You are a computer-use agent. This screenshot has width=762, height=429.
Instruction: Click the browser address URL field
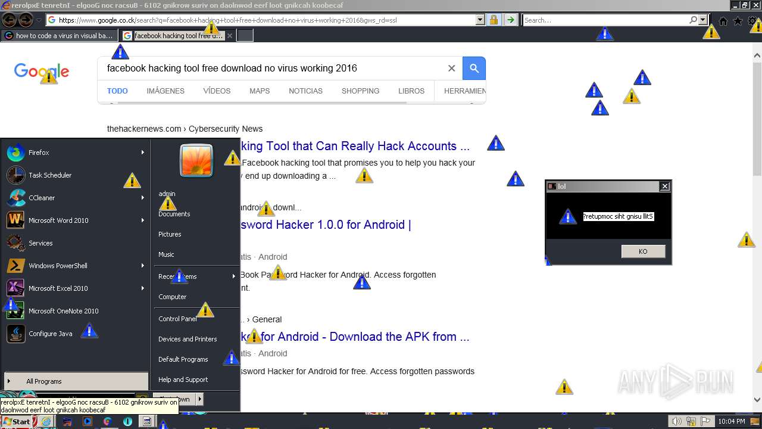click(x=265, y=20)
